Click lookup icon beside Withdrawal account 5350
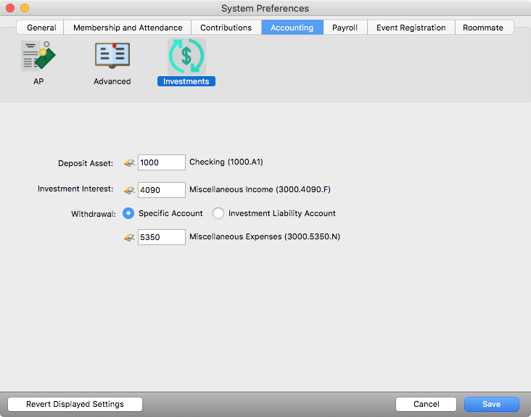 (x=129, y=237)
